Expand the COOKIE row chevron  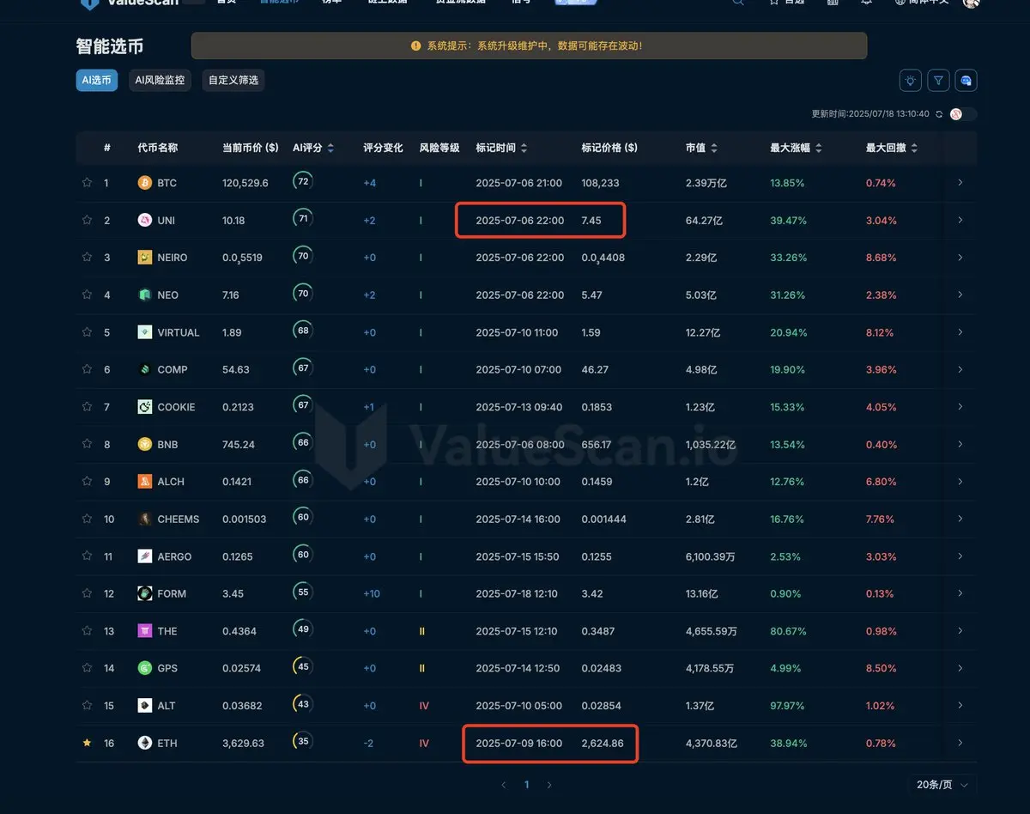(x=960, y=407)
